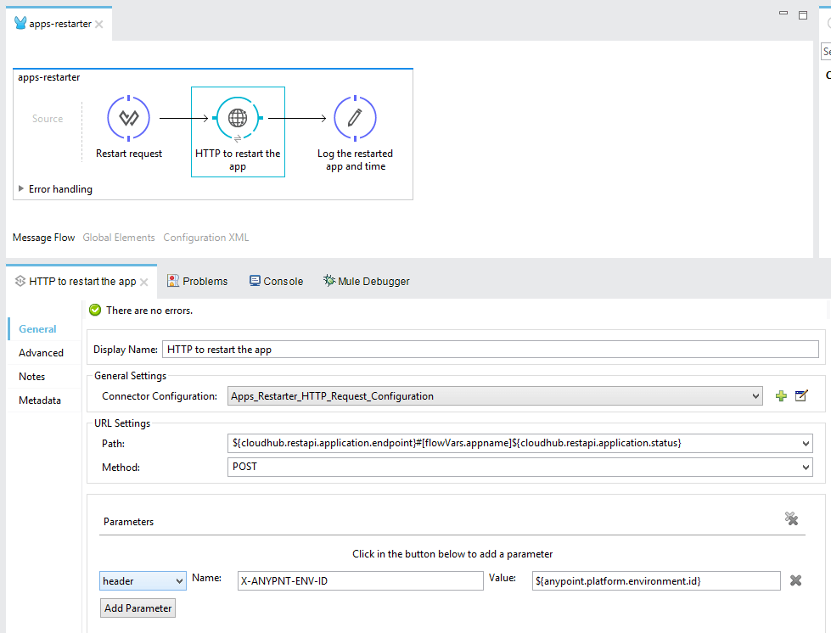Click the Console monitor icon
The height and width of the screenshot is (633, 831).
point(255,281)
